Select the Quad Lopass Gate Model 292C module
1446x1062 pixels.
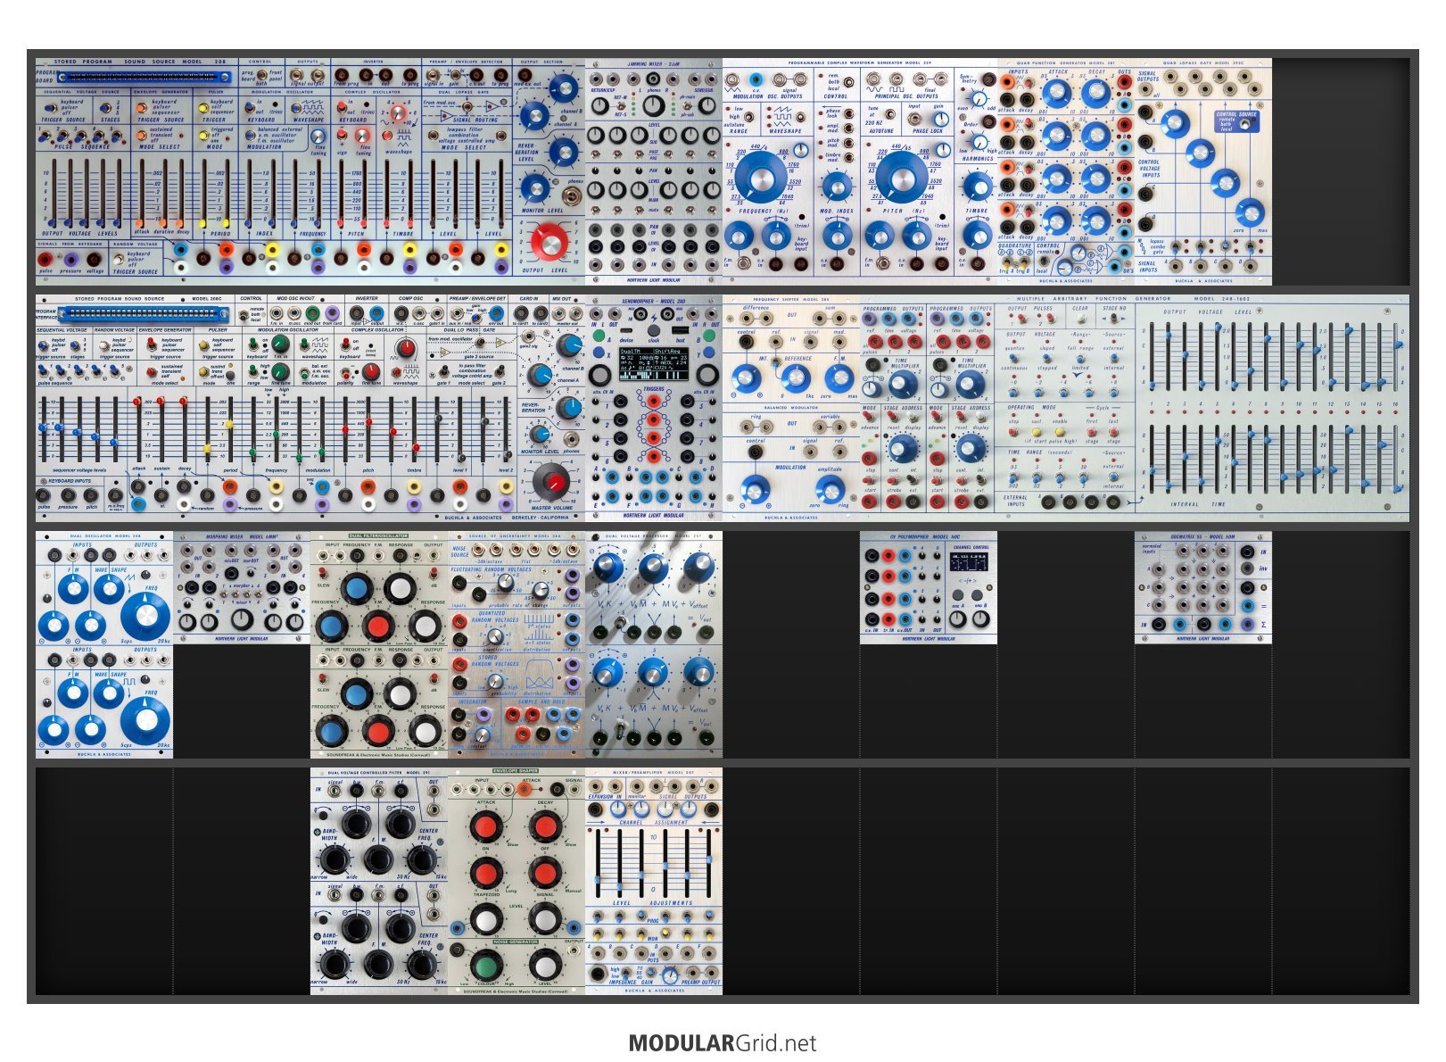click(x=1203, y=171)
